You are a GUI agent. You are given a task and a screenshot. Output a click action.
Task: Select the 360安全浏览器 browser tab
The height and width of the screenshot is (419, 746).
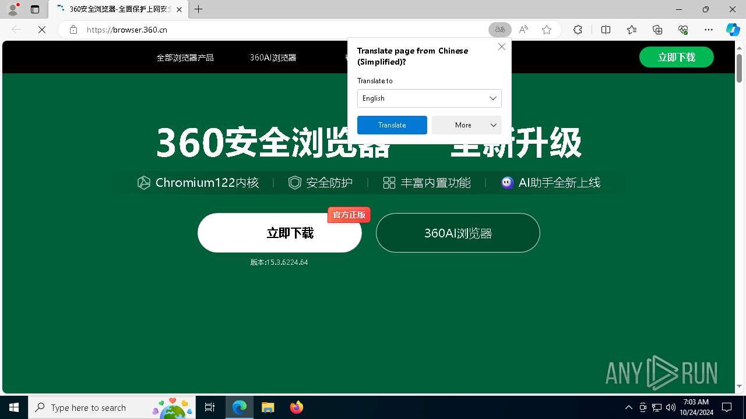point(119,9)
